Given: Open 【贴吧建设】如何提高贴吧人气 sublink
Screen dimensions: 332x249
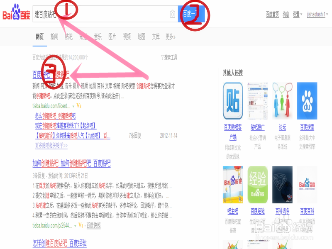Looking at the screenshot, I should [x=73, y=136].
